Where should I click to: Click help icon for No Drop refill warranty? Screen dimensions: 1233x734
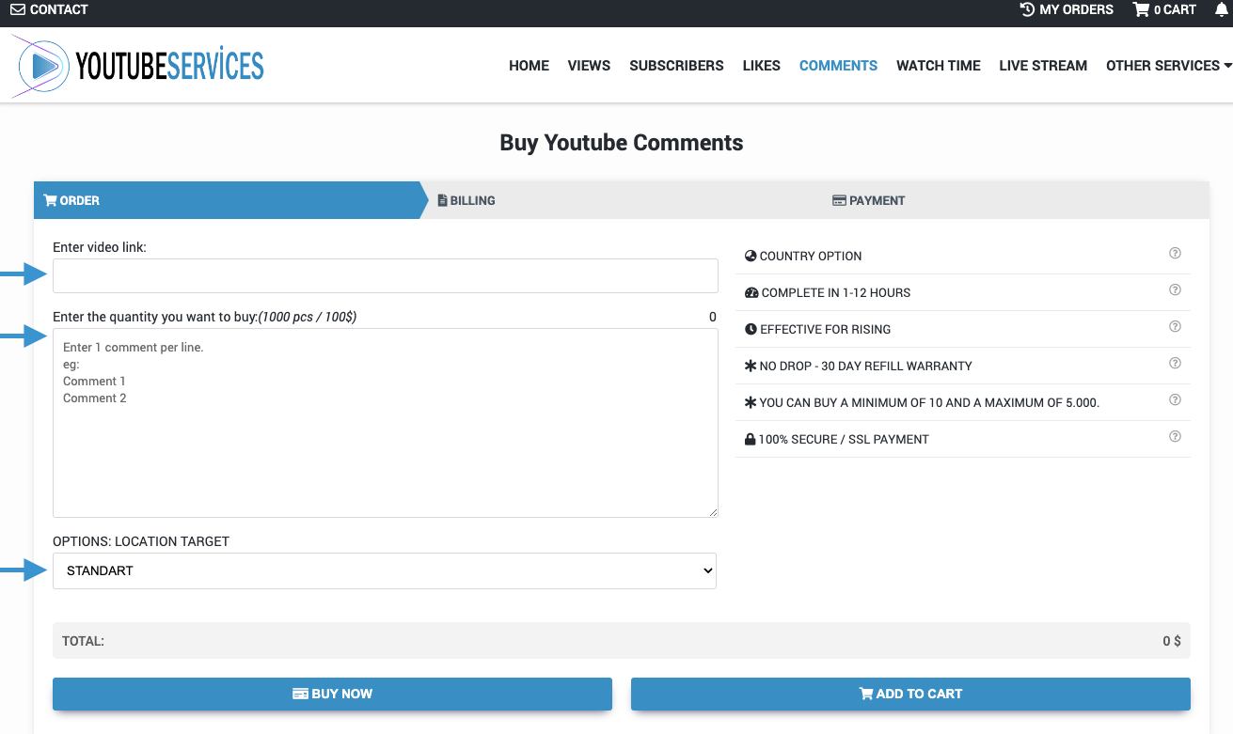click(x=1175, y=364)
